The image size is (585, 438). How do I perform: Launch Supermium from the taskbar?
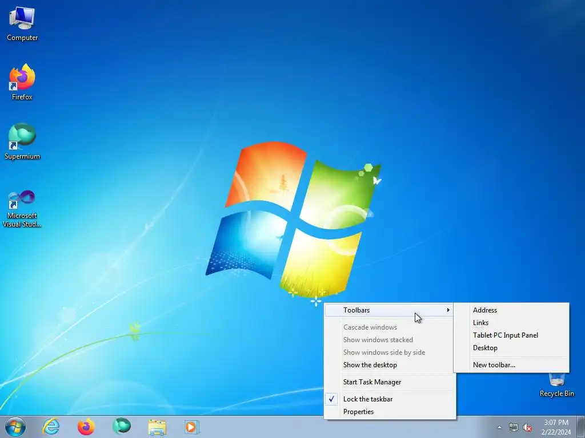[x=122, y=427]
